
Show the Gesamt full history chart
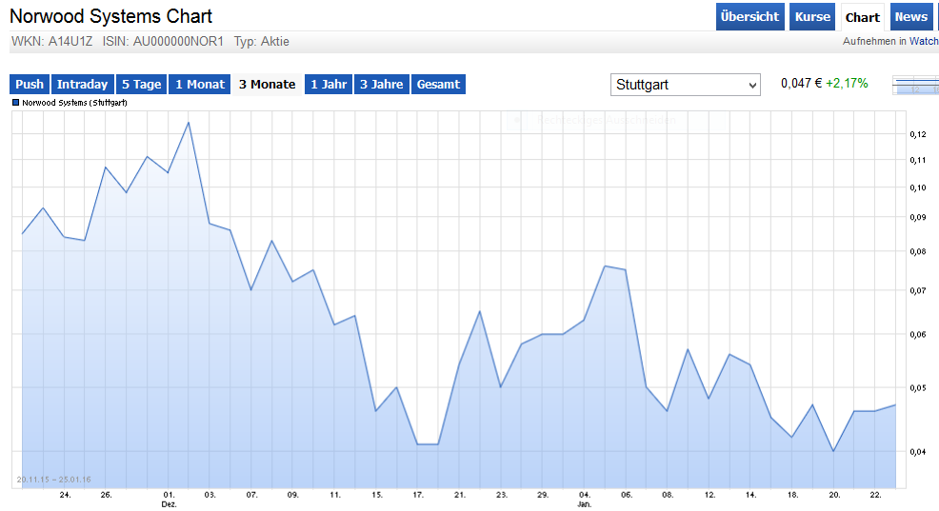click(x=438, y=85)
